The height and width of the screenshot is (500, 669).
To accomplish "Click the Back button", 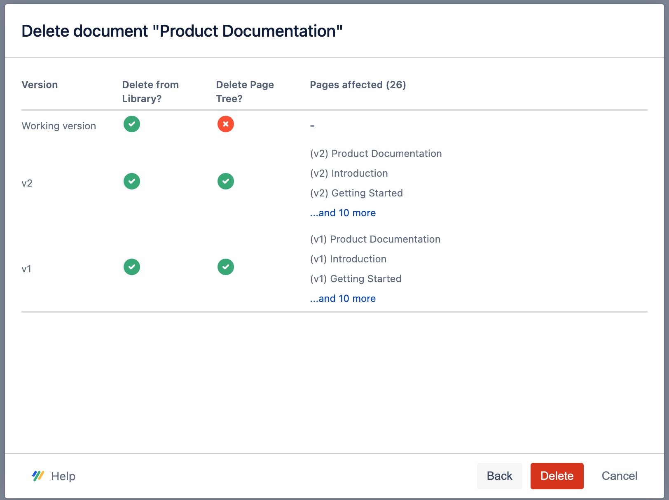I will pos(499,476).
